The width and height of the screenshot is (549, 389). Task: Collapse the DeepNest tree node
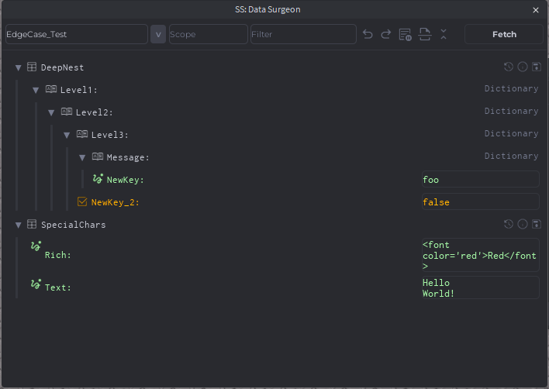click(18, 68)
